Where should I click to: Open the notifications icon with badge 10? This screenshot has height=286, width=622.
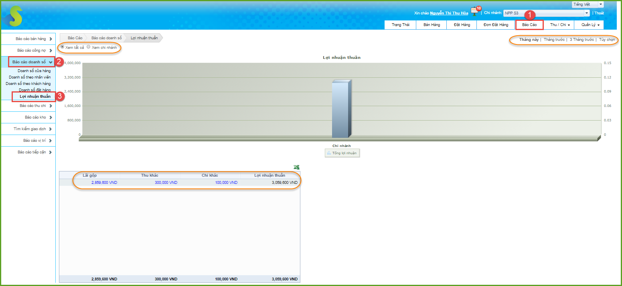click(x=474, y=11)
